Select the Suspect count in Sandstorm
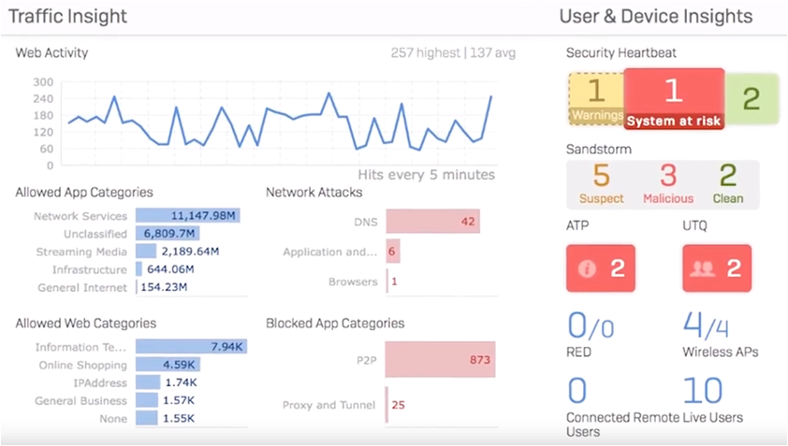Screen dimensions: 788x446 [601, 184]
